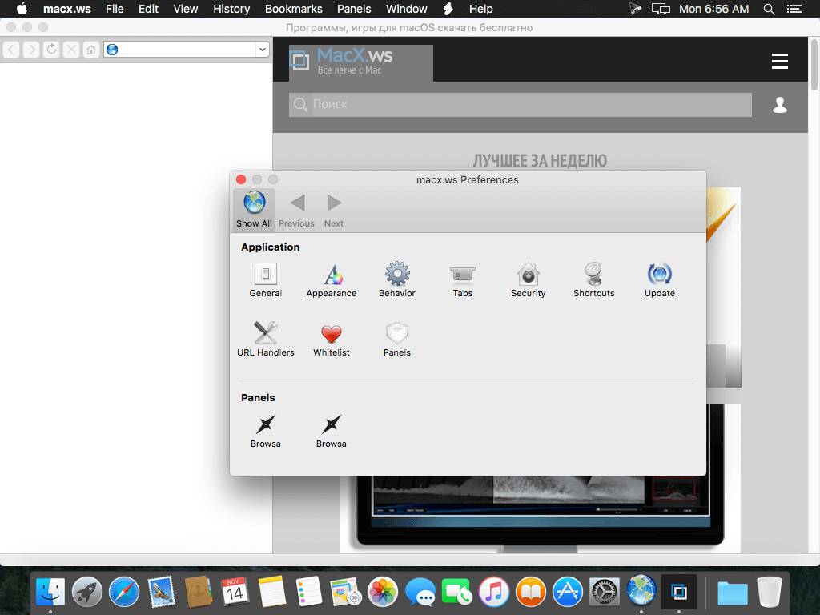Open Finder from the Dock
This screenshot has width=820, height=615.
(x=50, y=592)
